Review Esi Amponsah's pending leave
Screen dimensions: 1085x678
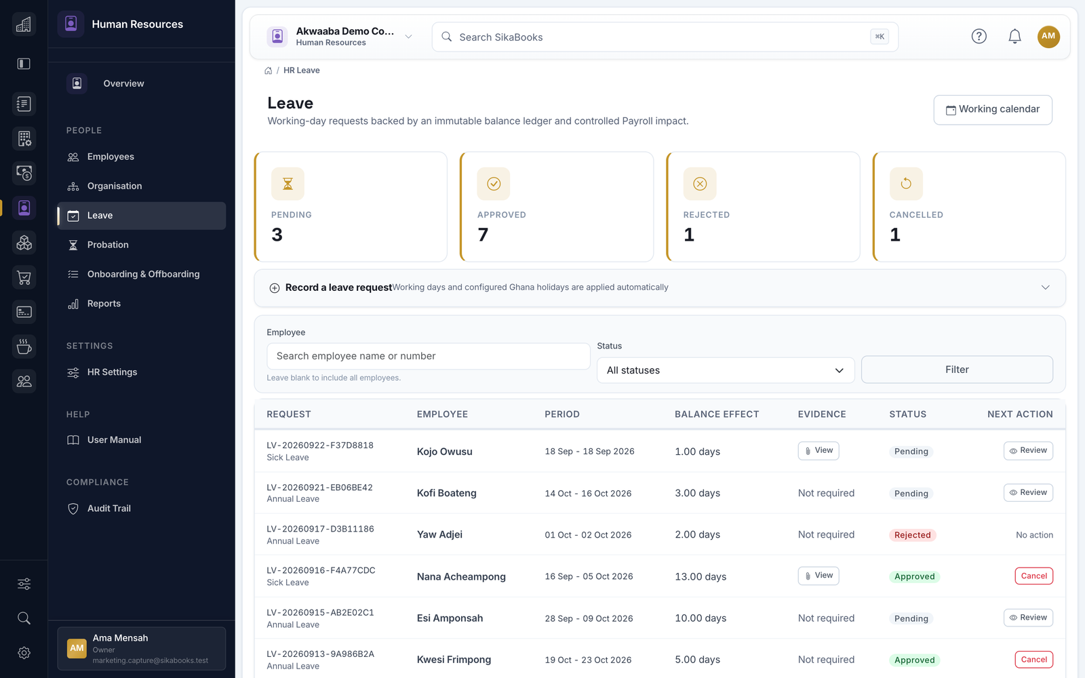click(1028, 618)
